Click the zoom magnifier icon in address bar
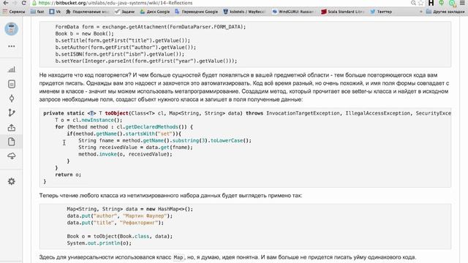This screenshot has height=263, width=468. pos(413,3)
